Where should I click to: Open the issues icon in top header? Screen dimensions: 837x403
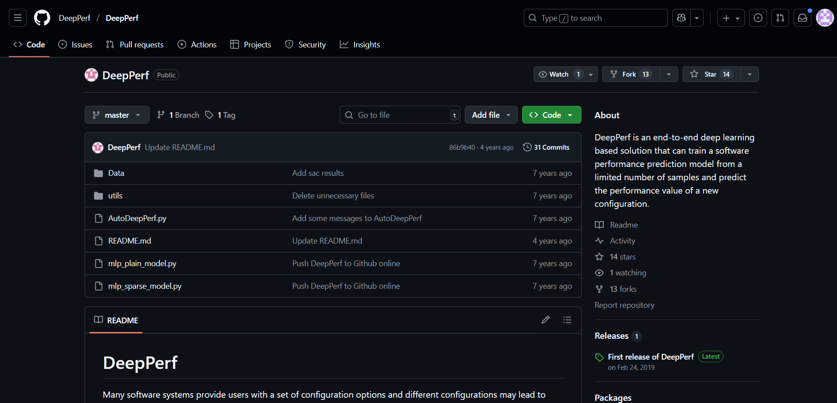click(x=758, y=18)
